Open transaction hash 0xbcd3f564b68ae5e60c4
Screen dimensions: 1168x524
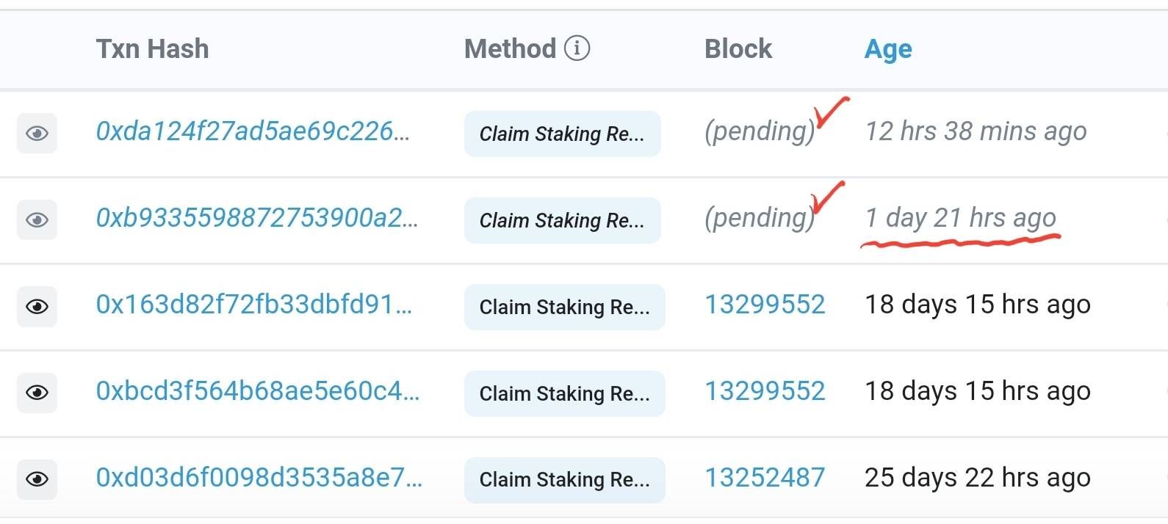[x=257, y=391]
